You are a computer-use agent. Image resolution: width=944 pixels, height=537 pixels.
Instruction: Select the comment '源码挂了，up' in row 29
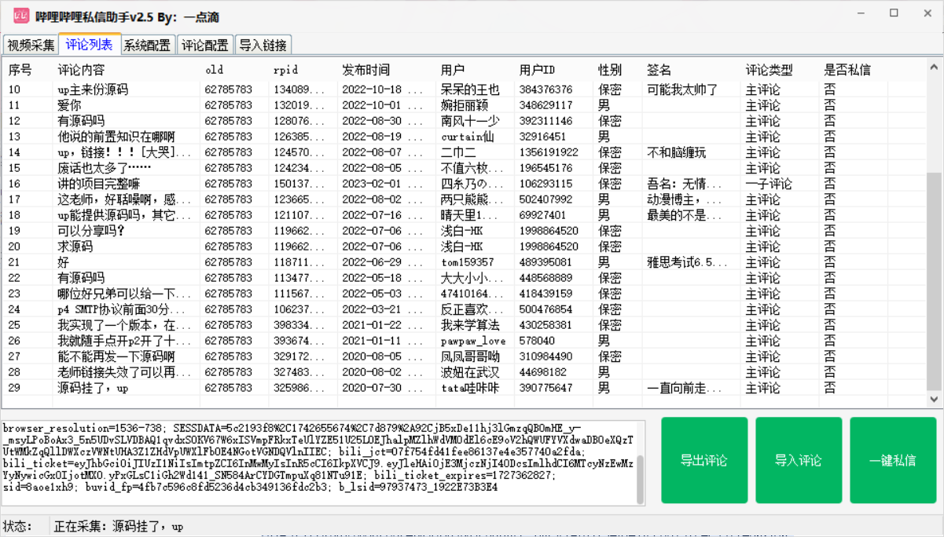coord(93,388)
